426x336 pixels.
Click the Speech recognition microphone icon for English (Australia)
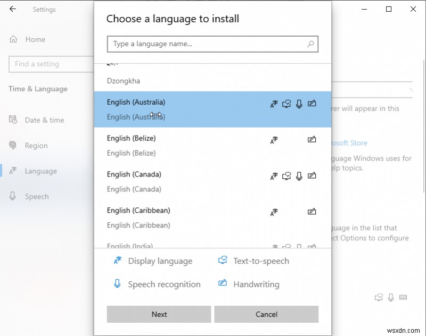pos(299,104)
